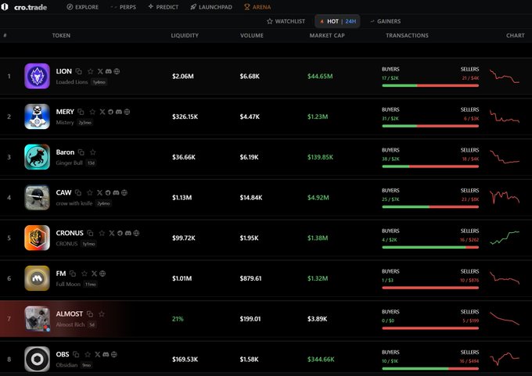Copy the OBS token address

coord(76,354)
